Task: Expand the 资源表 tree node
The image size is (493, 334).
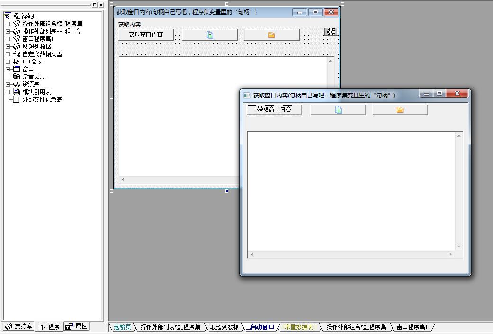Action: (8, 84)
